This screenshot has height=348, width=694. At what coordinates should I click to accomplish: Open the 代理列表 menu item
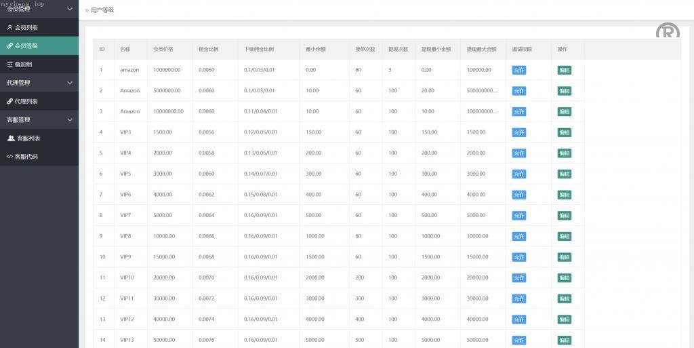tap(26, 101)
